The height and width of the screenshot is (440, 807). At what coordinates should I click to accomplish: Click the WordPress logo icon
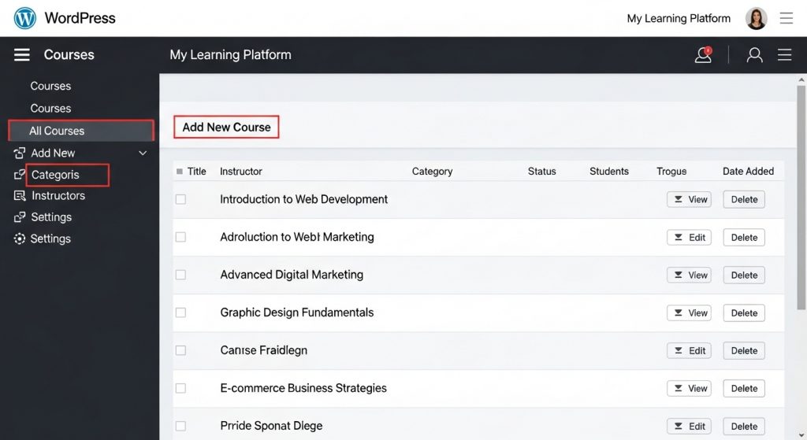[24, 18]
